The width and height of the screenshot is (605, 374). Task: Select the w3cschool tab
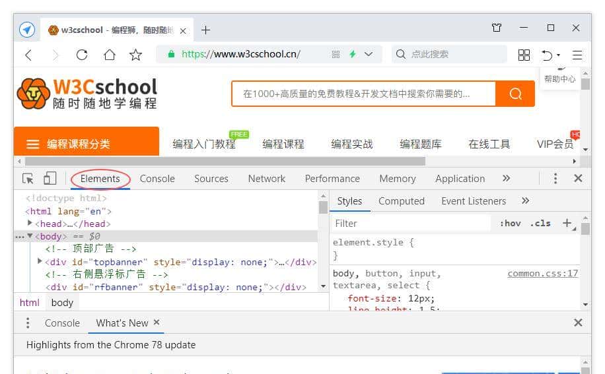(117, 30)
